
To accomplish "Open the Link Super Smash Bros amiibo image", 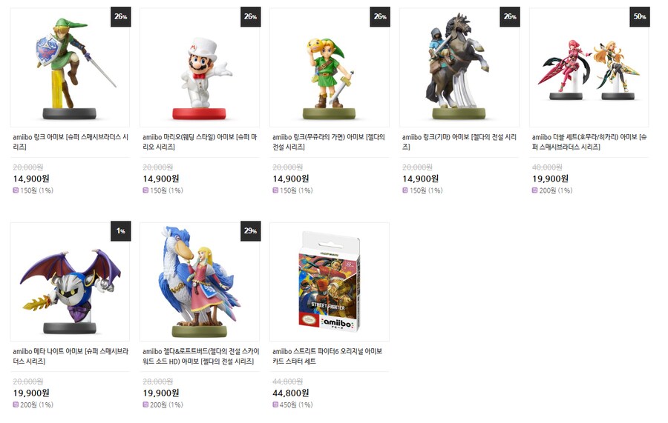I will (x=70, y=67).
